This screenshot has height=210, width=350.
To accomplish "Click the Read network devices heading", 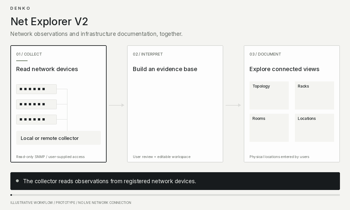I will (x=47, y=69).
